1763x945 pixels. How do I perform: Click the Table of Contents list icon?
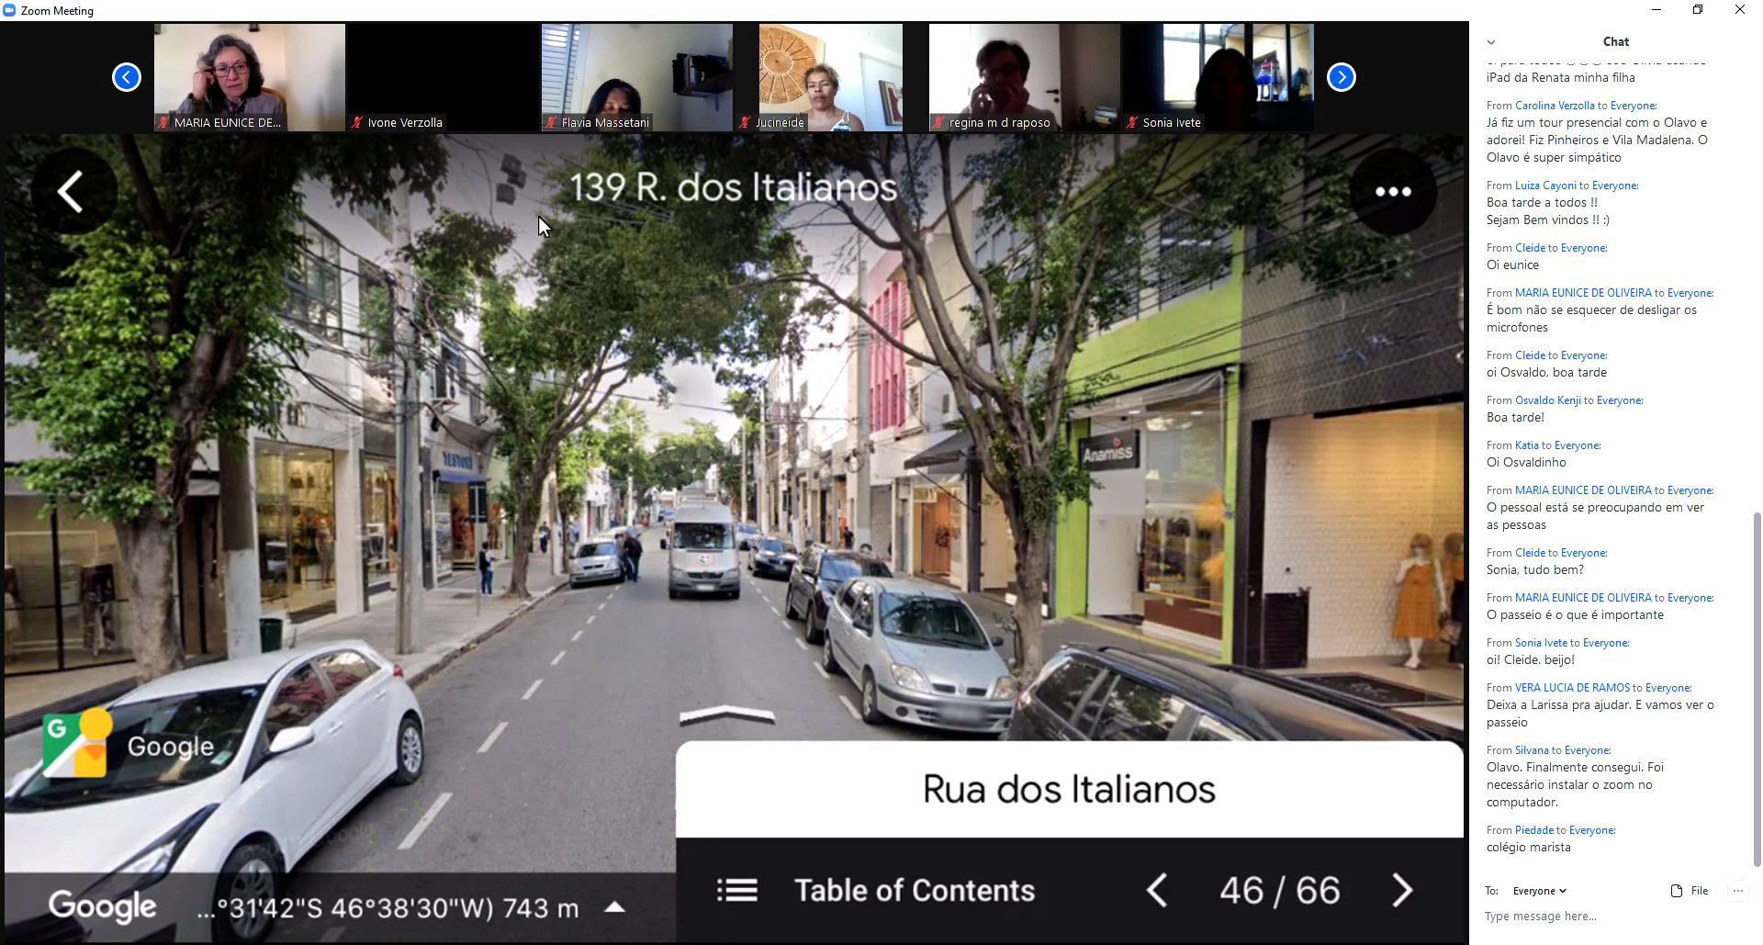point(736,890)
